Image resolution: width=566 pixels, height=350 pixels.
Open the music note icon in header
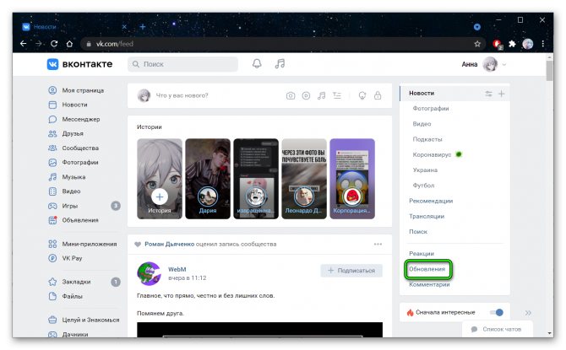(280, 64)
